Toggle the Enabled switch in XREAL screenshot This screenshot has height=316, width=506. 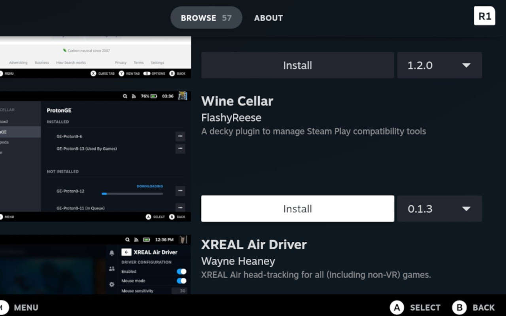point(181,271)
